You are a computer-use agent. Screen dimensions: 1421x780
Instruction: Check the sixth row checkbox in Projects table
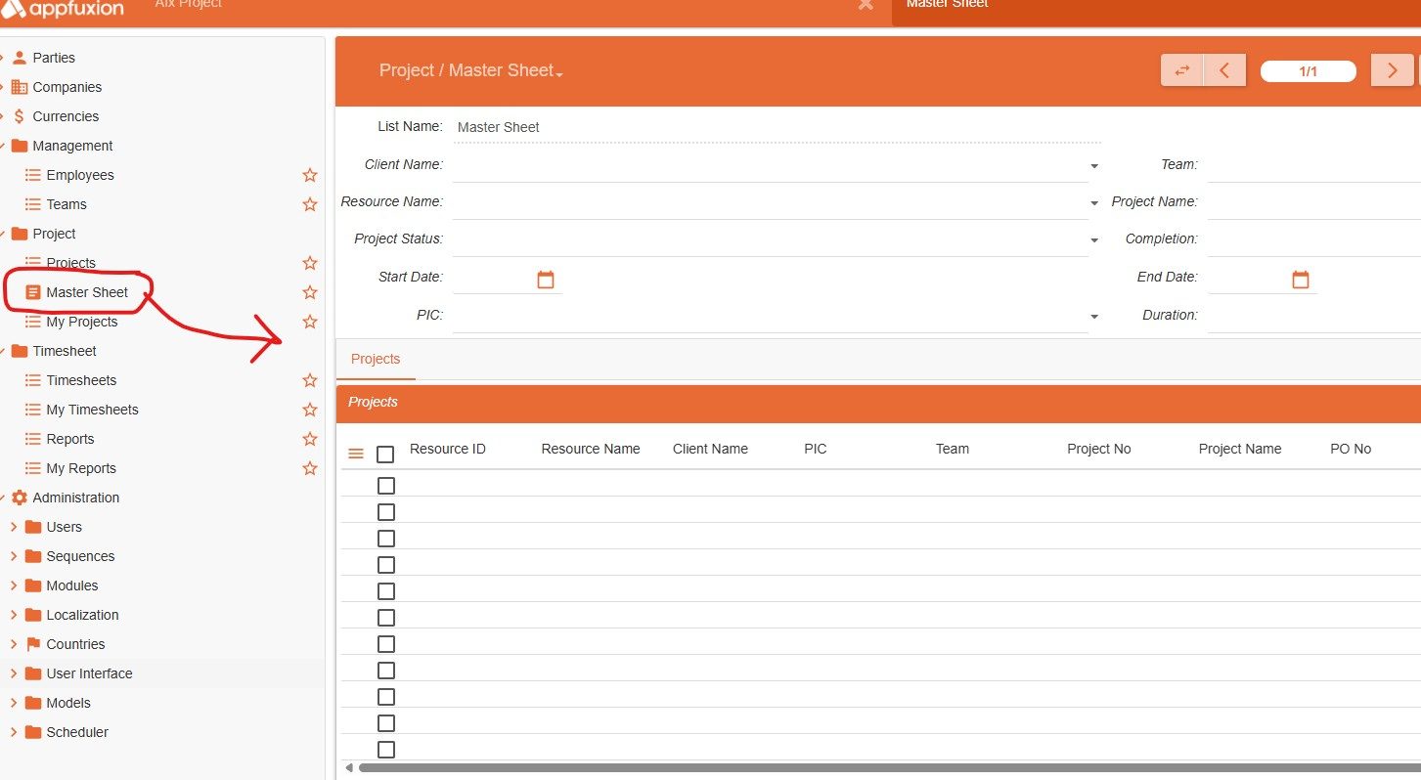(x=386, y=618)
